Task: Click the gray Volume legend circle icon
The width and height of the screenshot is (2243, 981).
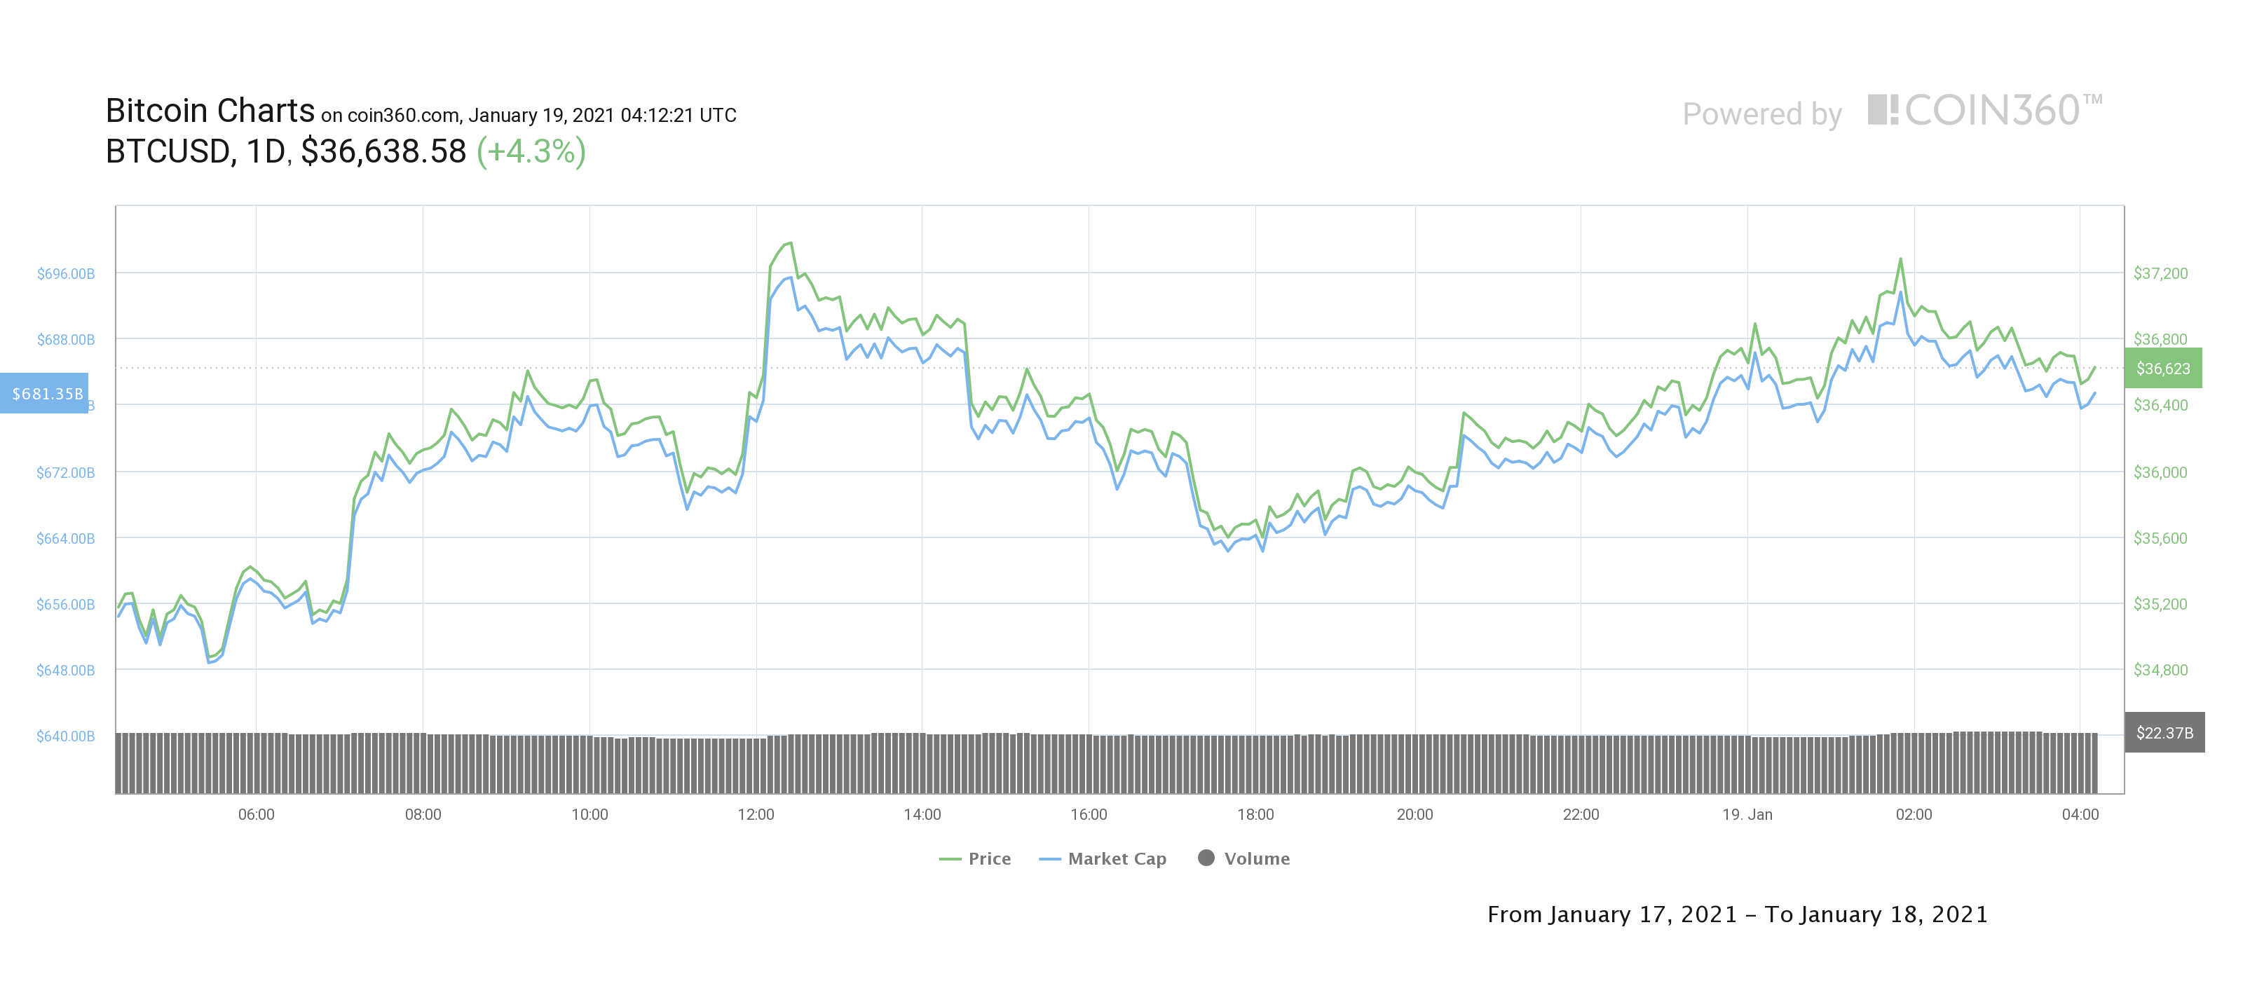Action: coord(1206,858)
